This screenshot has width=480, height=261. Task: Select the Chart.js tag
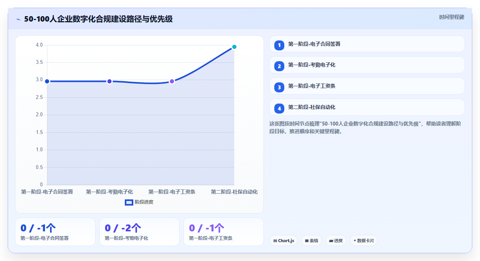click(x=284, y=241)
